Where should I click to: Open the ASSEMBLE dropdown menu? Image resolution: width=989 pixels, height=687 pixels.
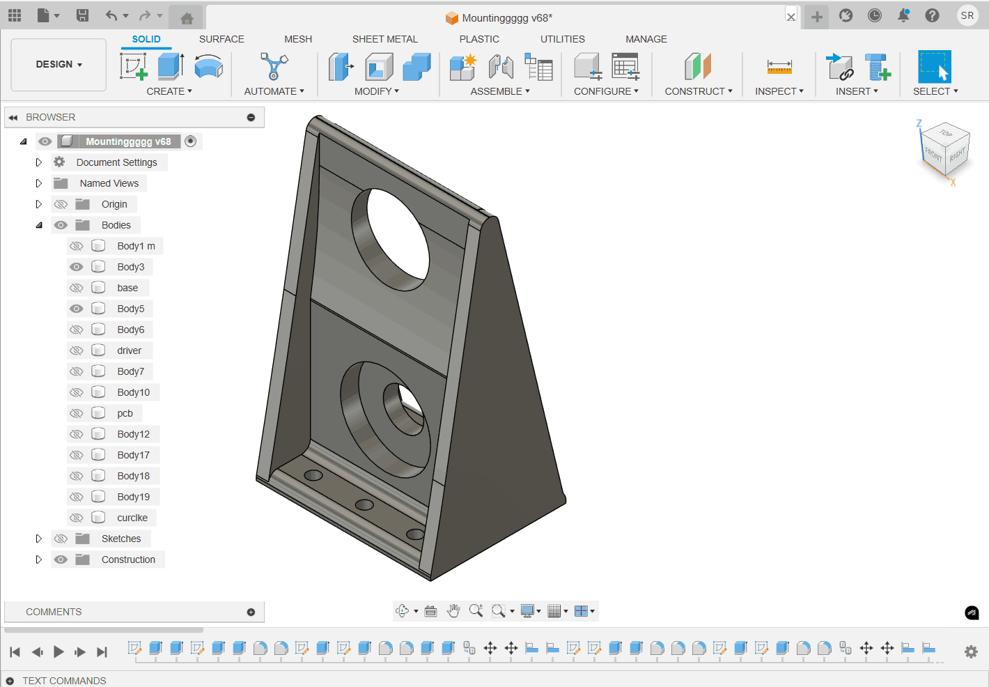click(x=500, y=91)
